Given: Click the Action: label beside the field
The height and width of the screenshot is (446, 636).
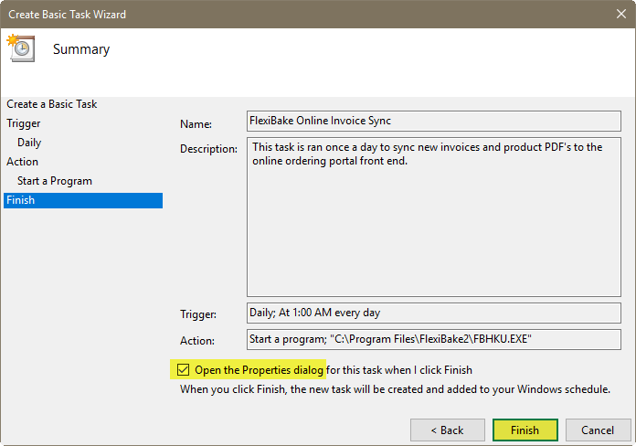Looking at the screenshot, I should pyautogui.click(x=197, y=341).
